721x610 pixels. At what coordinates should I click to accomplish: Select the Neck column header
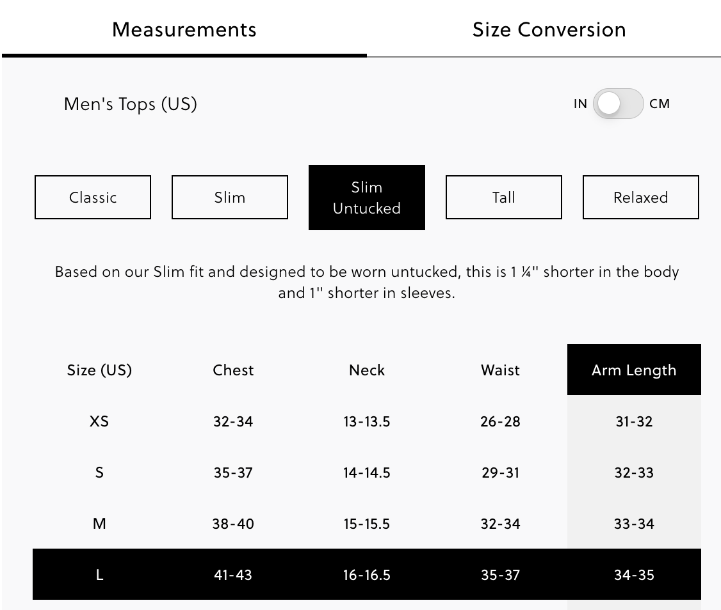tap(367, 370)
